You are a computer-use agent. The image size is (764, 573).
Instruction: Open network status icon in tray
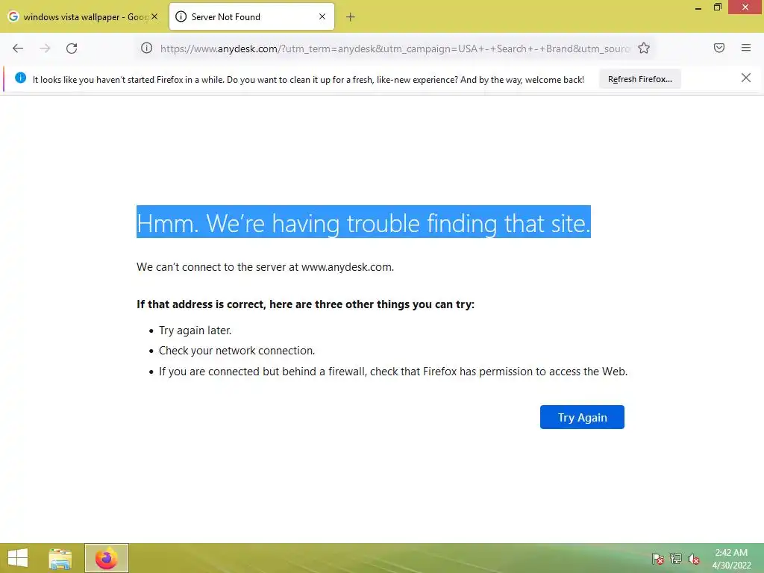point(676,559)
